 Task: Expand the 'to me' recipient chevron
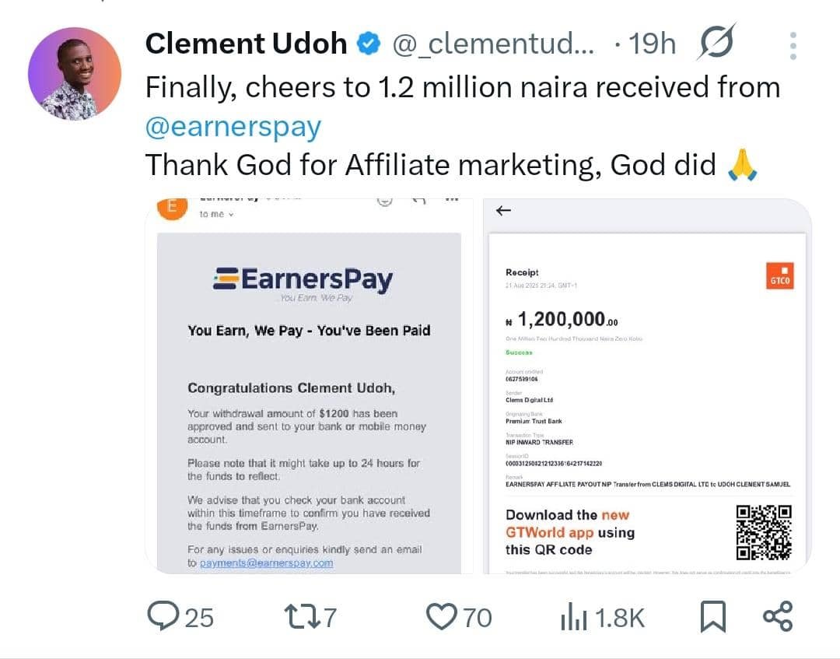(x=231, y=215)
